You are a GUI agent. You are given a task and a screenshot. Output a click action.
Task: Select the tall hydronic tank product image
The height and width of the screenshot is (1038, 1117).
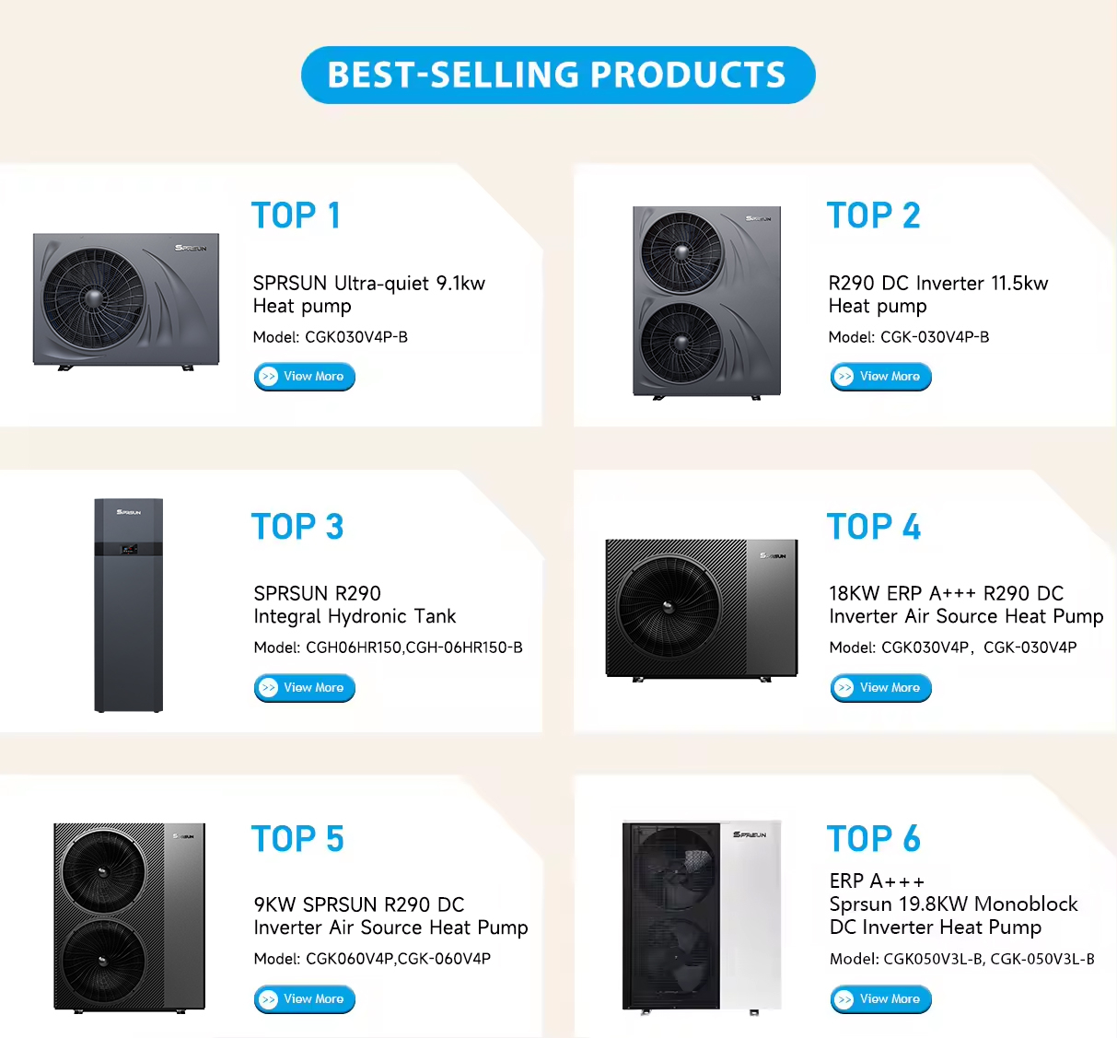click(129, 605)
